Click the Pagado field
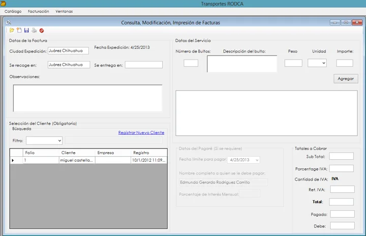 click(x=342, y=214)
